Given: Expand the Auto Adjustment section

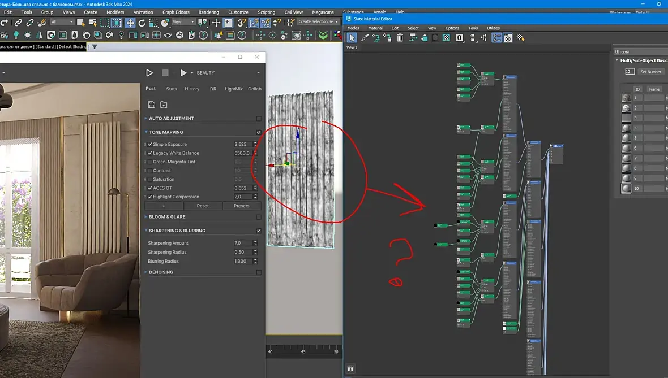Looking at the screenshot, I should [x=145, y=118].
